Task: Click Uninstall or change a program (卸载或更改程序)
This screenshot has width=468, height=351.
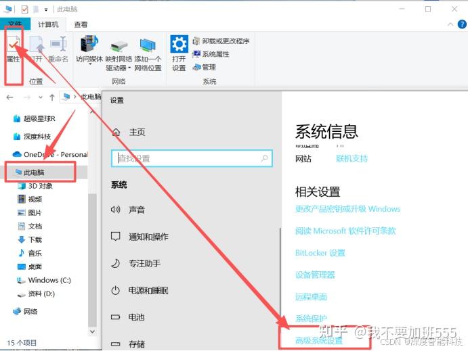Action: tap(221, 41)
